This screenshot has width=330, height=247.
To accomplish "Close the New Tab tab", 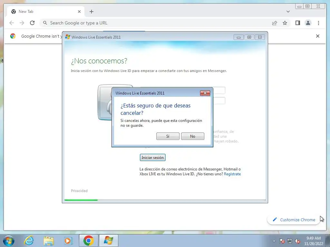I will 79,12.
